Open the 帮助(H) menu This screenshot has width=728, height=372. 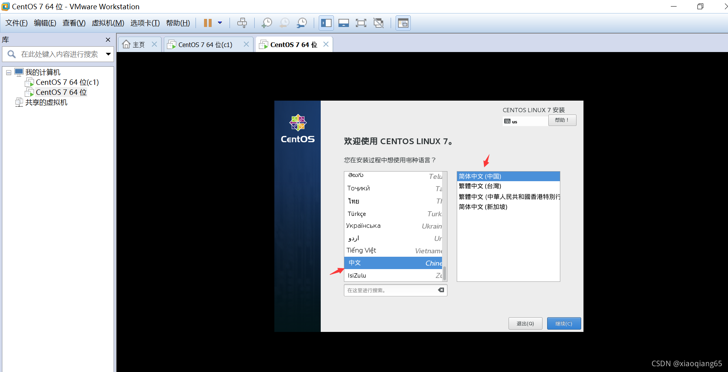pos(178,23)
